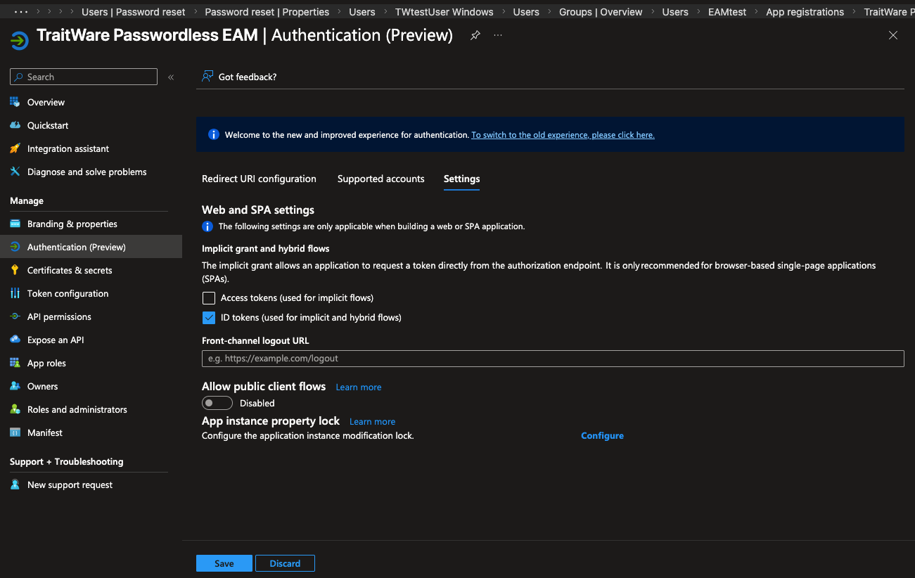Click link to switch to old experience

click(563, 135)
